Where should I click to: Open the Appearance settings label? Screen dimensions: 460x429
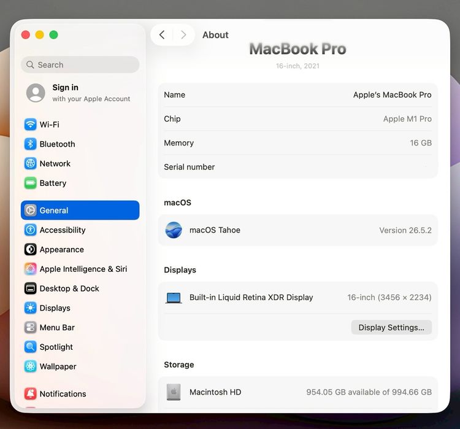click(61, 250)
